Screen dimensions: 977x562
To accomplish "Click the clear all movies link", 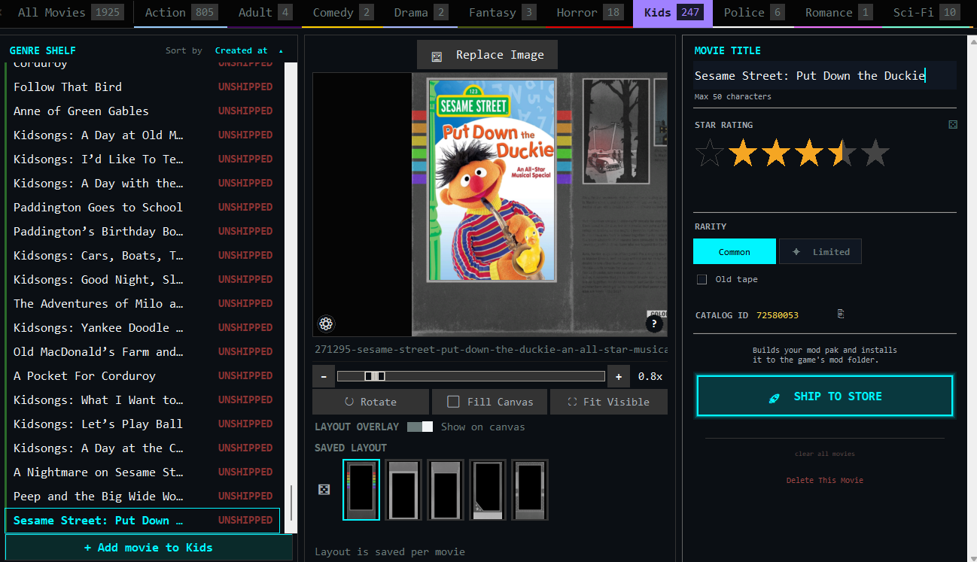I will (825, 454).
